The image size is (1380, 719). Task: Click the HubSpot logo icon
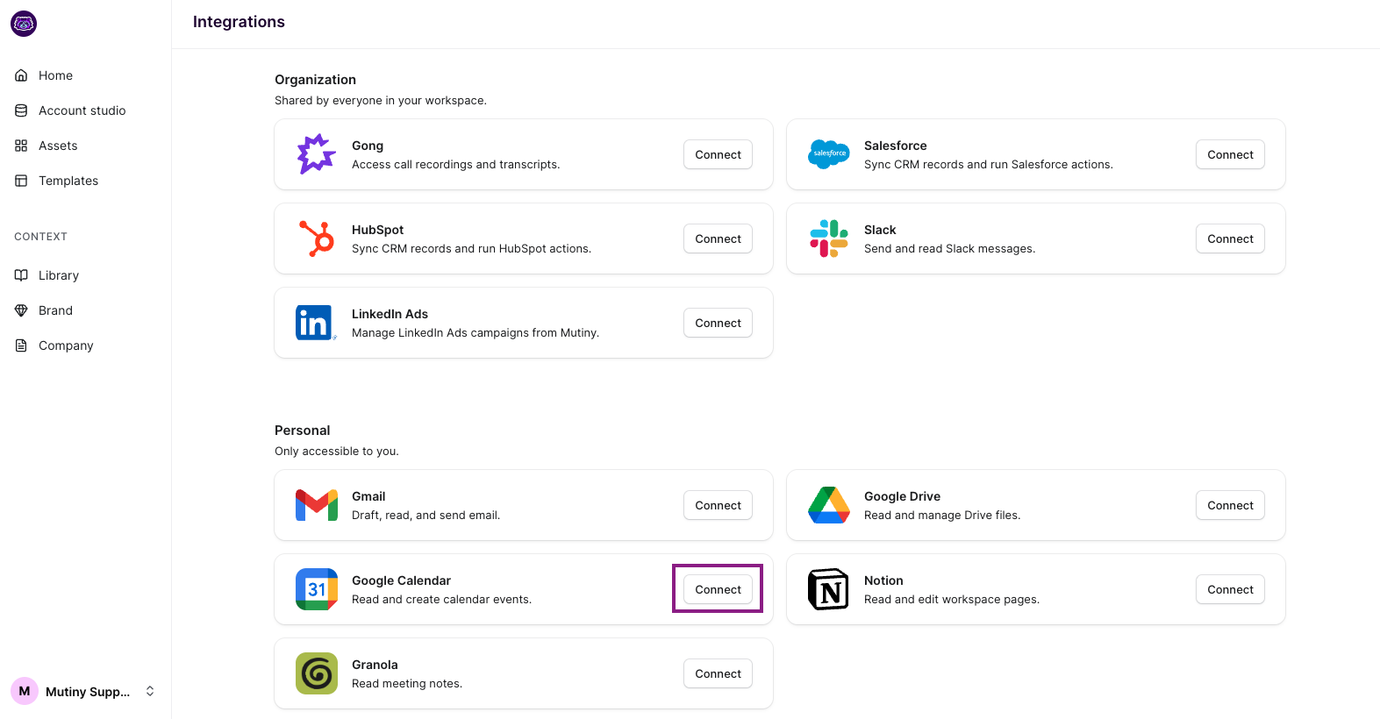(x=317, y=238)
